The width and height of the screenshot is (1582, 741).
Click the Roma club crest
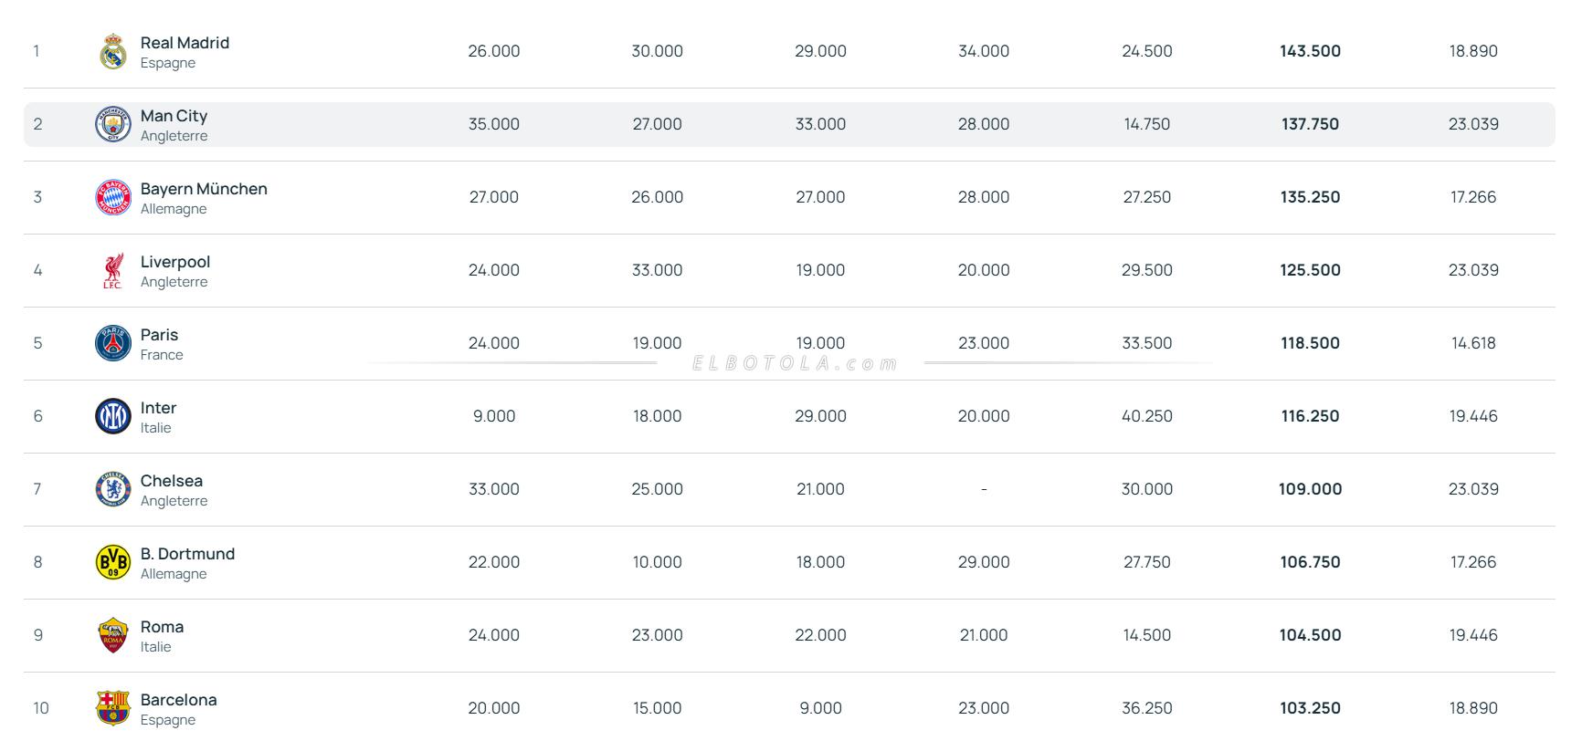pos(113,635)
